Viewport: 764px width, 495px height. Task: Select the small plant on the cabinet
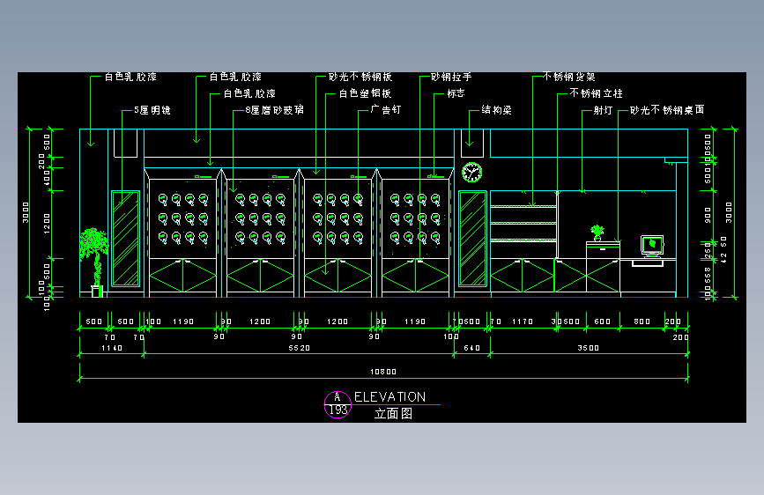coord(597,233)
